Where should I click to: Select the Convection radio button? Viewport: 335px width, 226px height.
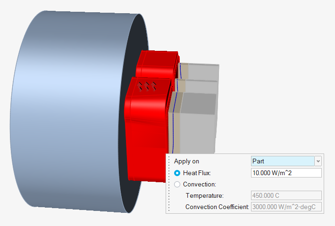tap(177, 184)
